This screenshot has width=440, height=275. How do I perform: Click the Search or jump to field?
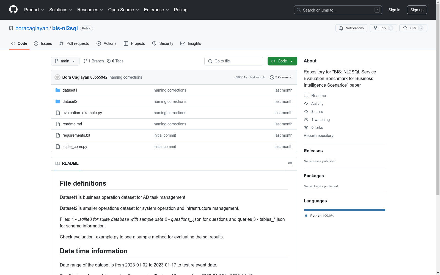(338, 10)
